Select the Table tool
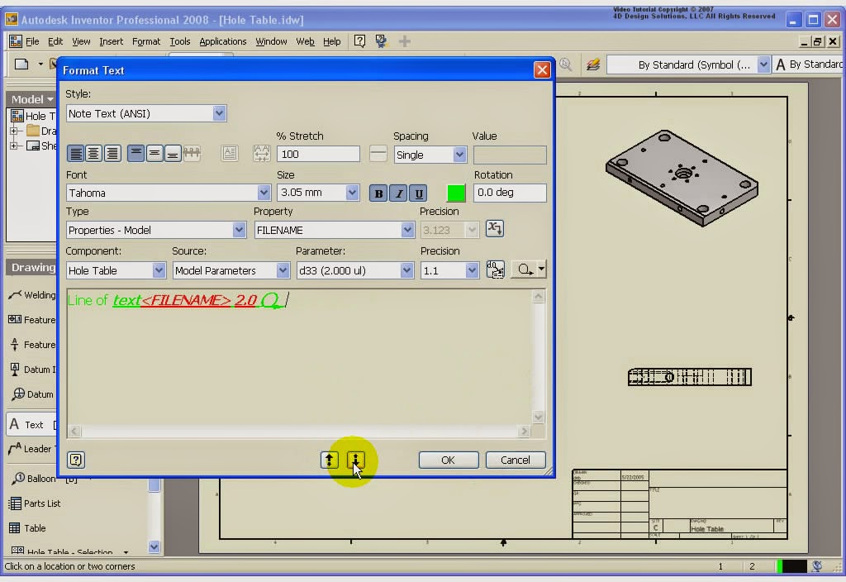The image size is (846, 582). (27, 528)
